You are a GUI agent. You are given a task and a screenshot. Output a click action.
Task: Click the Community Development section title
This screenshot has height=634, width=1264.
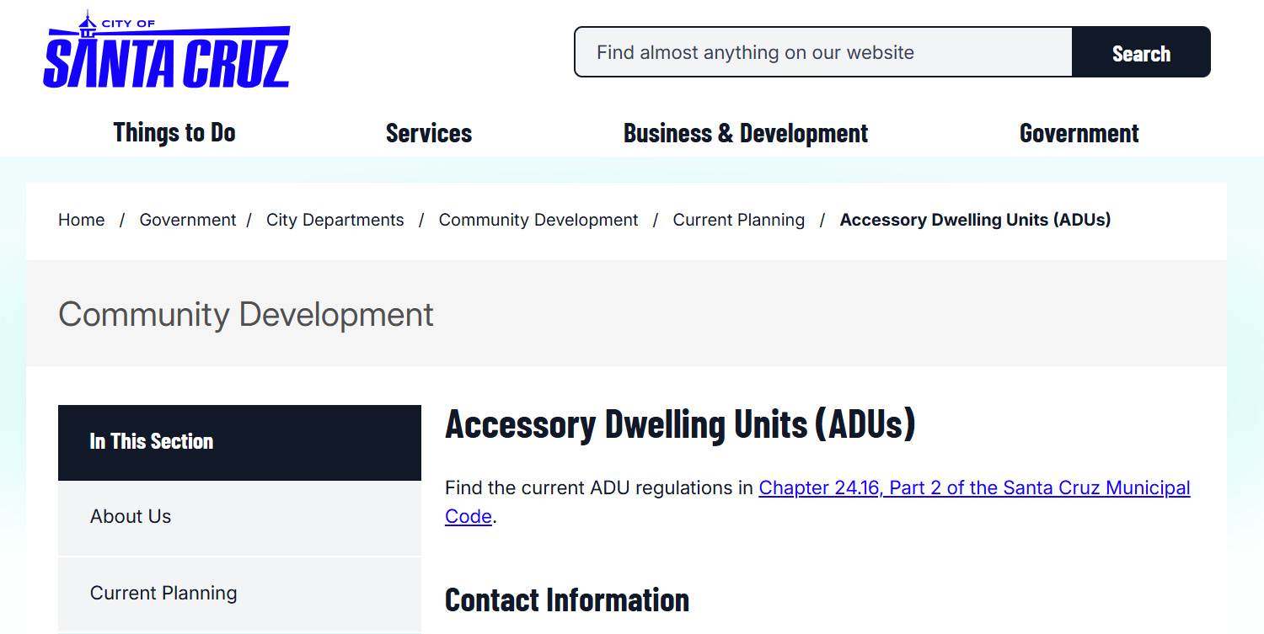(x=246, y=314)
